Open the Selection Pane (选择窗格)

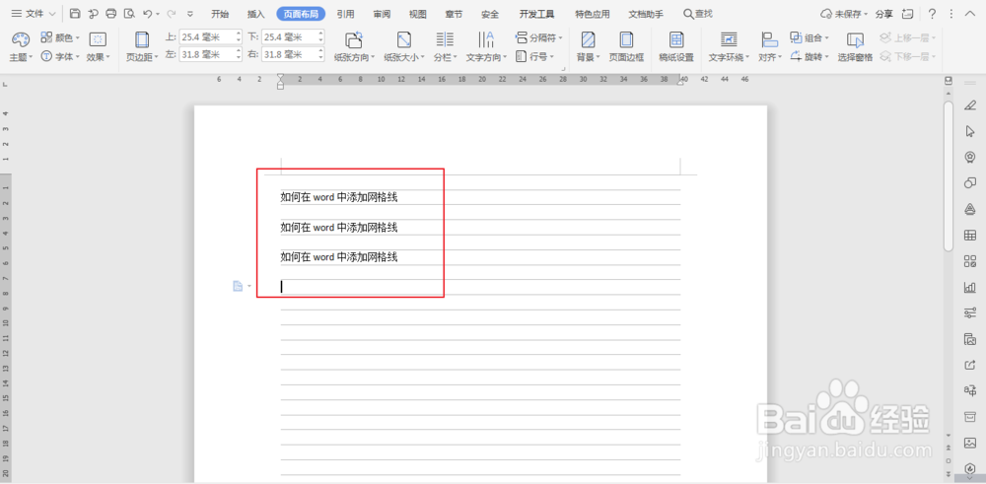[x=855, y=47]
